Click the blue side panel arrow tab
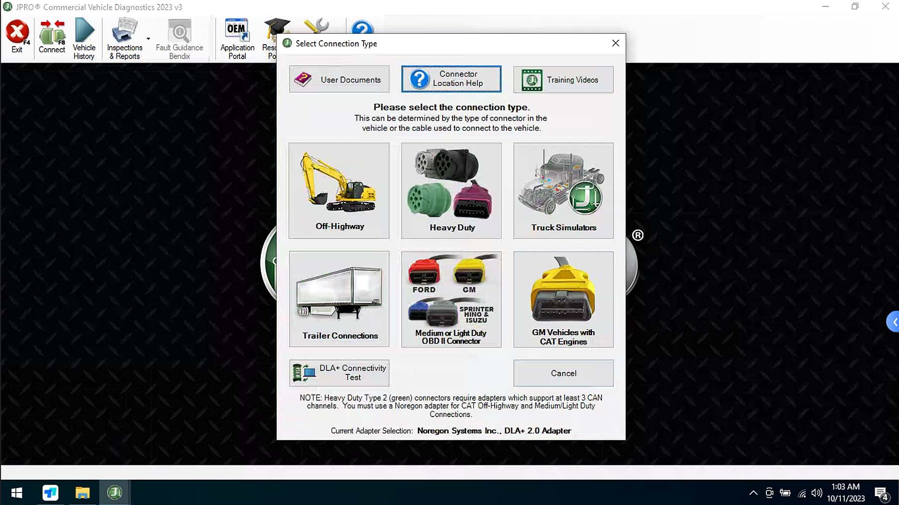 (893, 322)
